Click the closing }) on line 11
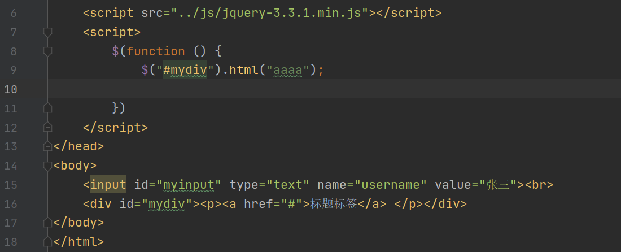The height and width of the screenshot is (252, 621). (119, 108)
